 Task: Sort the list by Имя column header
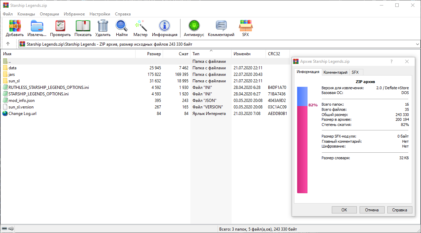[68, 54]
